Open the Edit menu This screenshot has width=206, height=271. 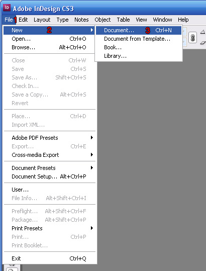click(x=23, y=20)
